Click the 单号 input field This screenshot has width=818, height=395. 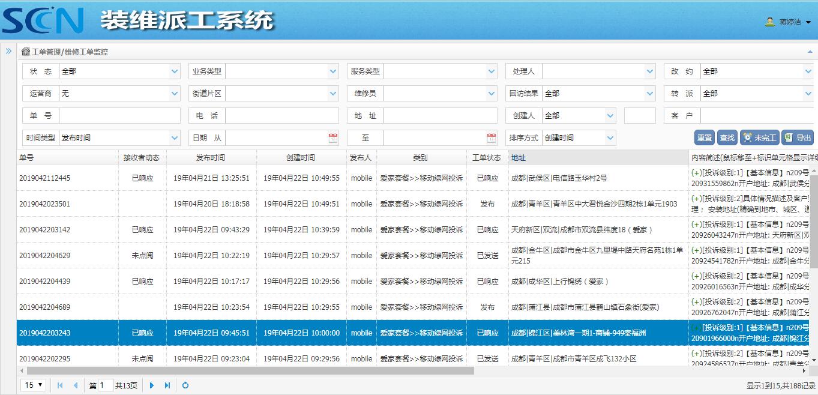[119, 116]
